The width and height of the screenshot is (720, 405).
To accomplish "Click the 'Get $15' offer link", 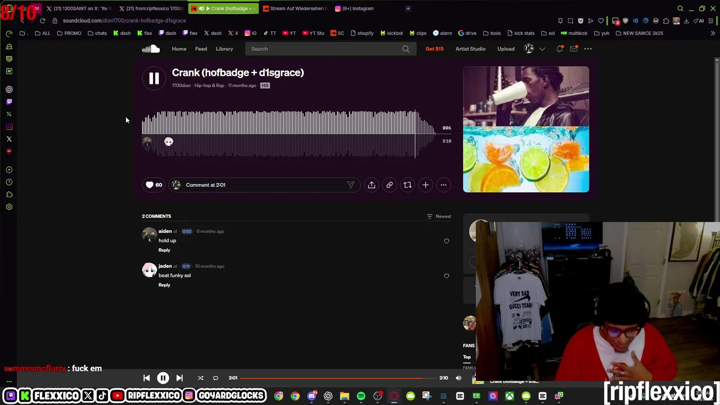I will (x=434, y=49).
